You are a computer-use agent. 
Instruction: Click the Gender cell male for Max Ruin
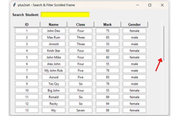point(135,37)
